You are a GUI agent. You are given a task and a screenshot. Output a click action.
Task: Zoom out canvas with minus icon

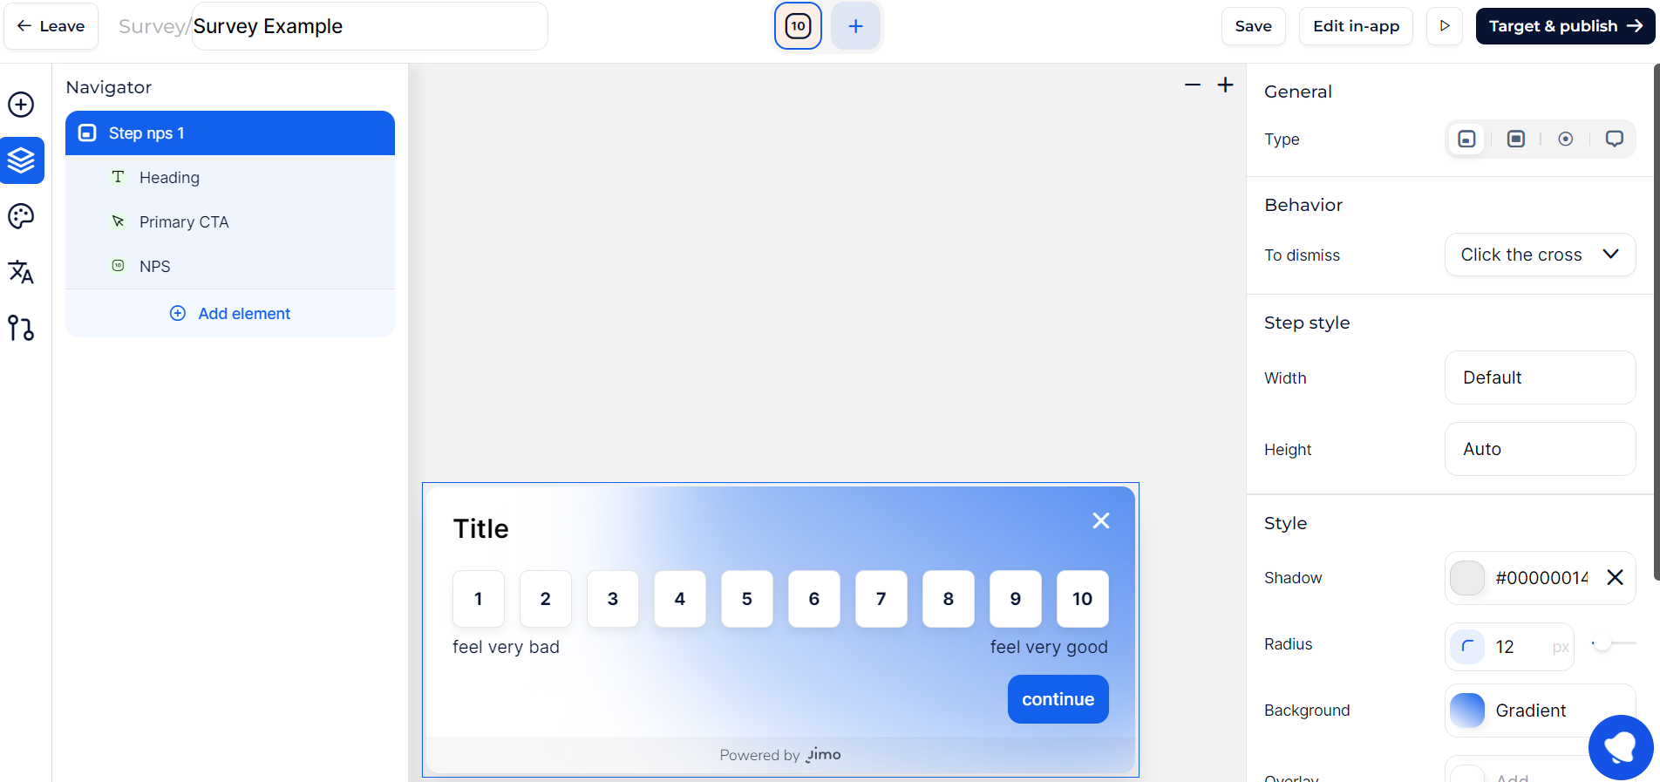coord(1193,85)
